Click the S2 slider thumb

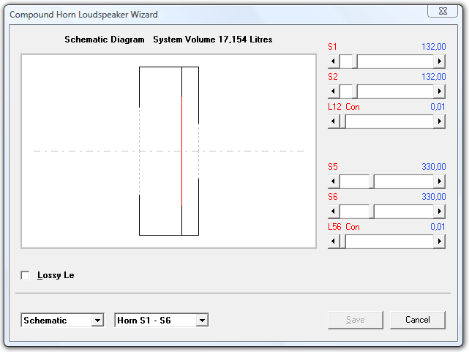pos(355,91)
